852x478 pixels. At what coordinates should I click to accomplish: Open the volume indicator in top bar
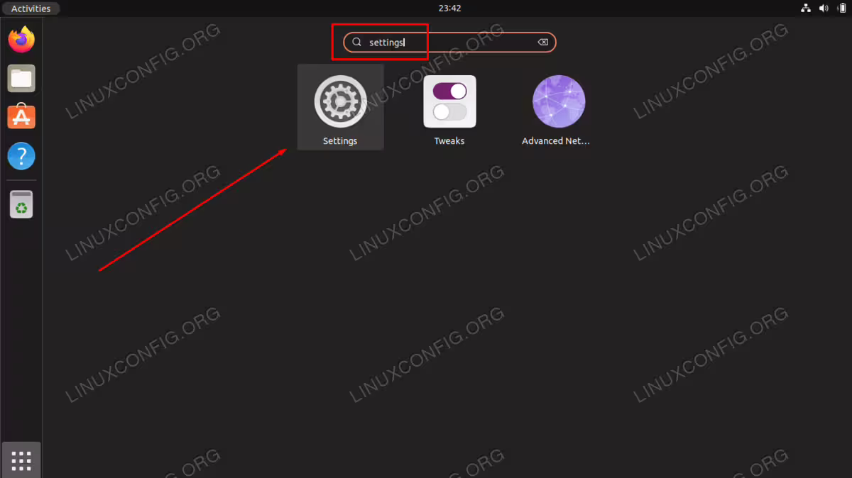(x=824, y=9)
